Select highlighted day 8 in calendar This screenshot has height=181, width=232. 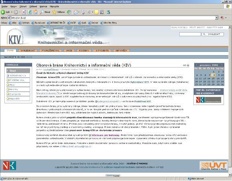(x=214, y=75)
